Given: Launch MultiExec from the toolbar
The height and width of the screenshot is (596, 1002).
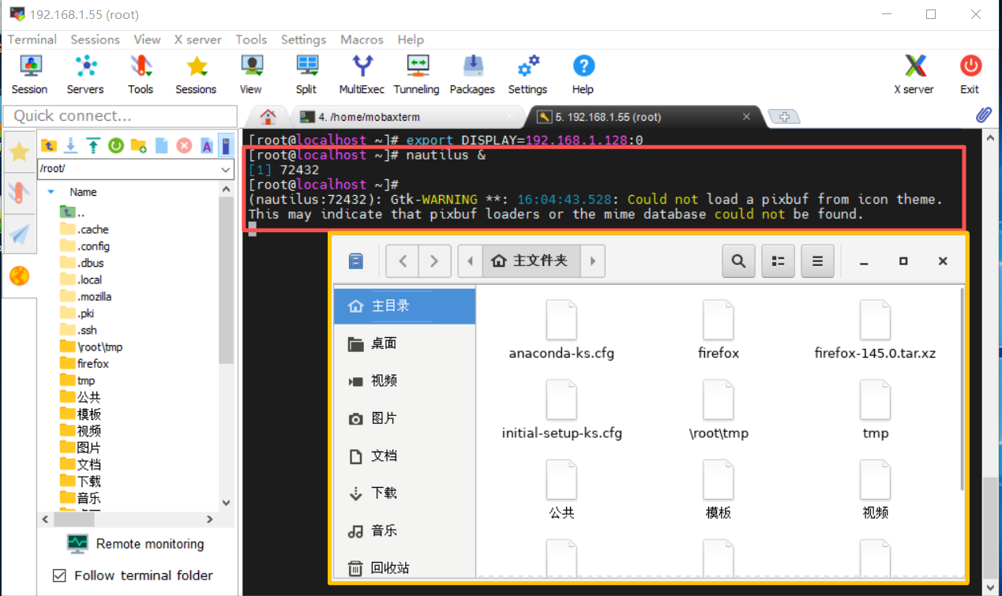Looking at the screenshot, I should (362, 75).
